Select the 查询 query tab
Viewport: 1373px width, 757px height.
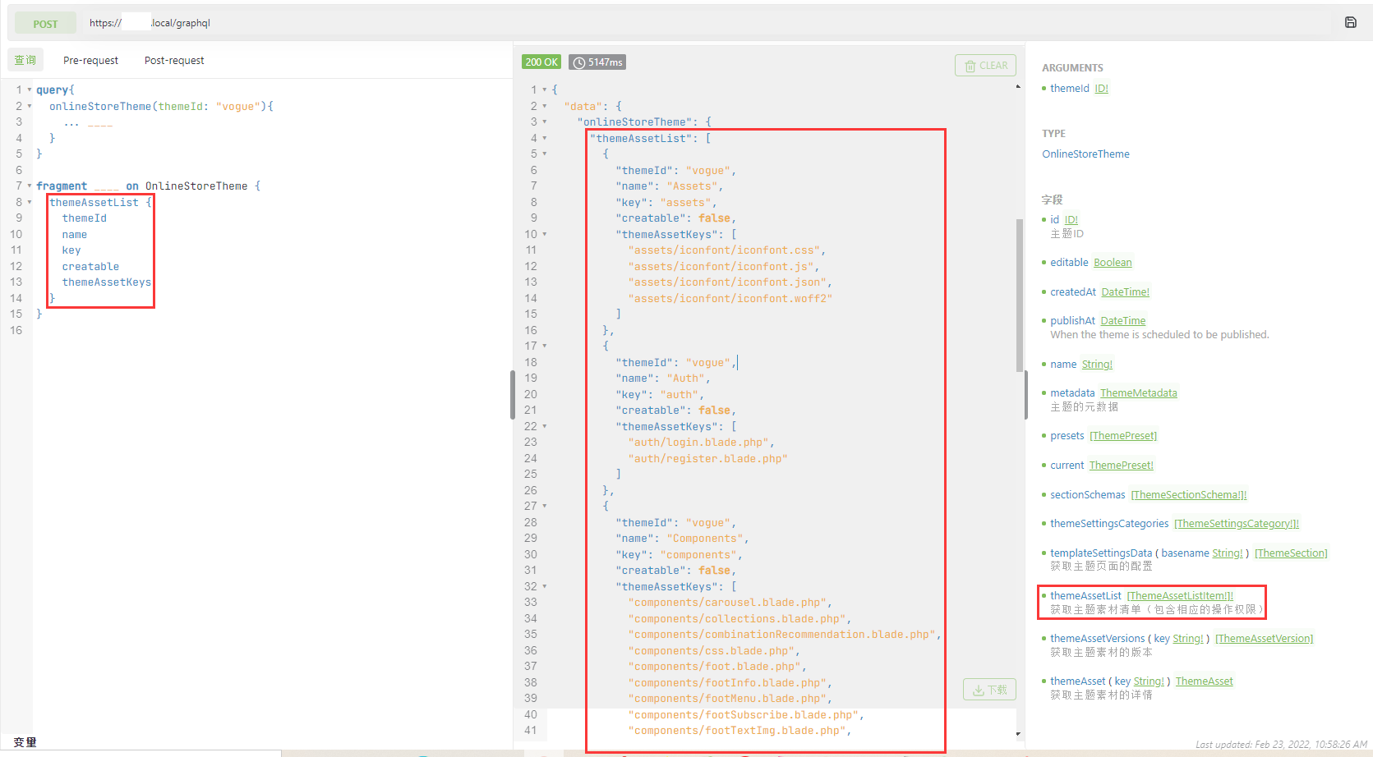25,61
